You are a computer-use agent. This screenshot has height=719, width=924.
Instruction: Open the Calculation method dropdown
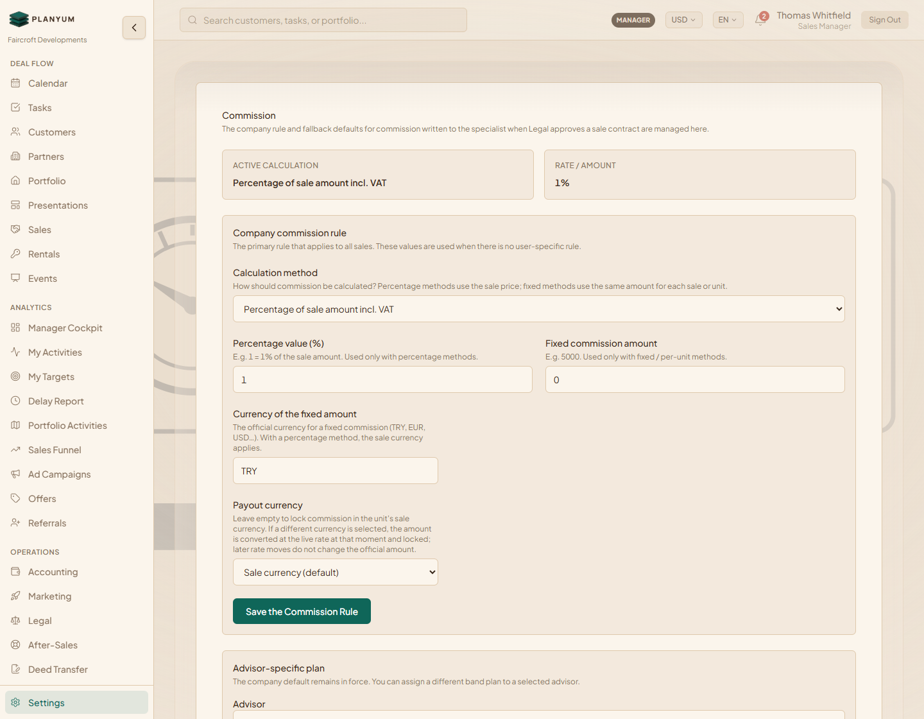point(539,309)
